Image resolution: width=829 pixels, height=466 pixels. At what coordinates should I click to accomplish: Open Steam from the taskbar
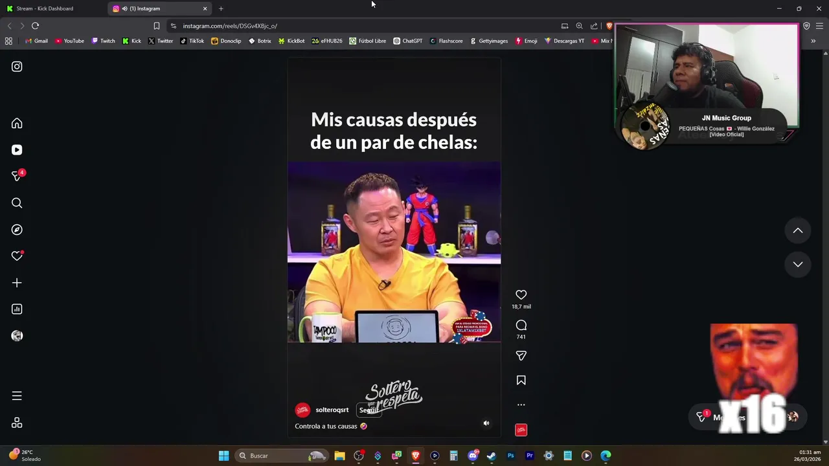492,456
